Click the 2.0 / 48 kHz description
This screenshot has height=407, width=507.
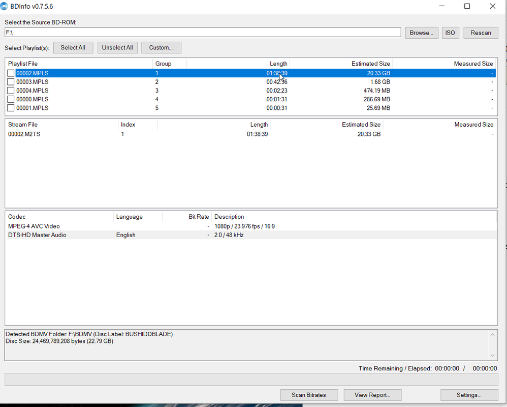click(x=229, y=235)
